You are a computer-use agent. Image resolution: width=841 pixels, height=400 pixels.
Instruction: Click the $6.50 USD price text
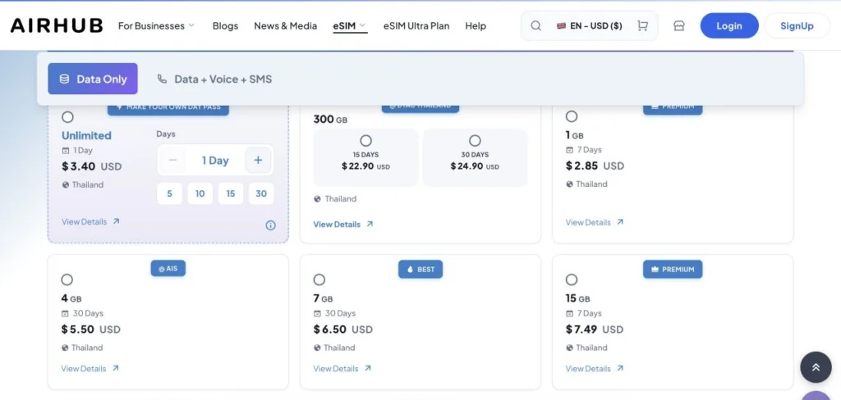[x=342, y=330]
